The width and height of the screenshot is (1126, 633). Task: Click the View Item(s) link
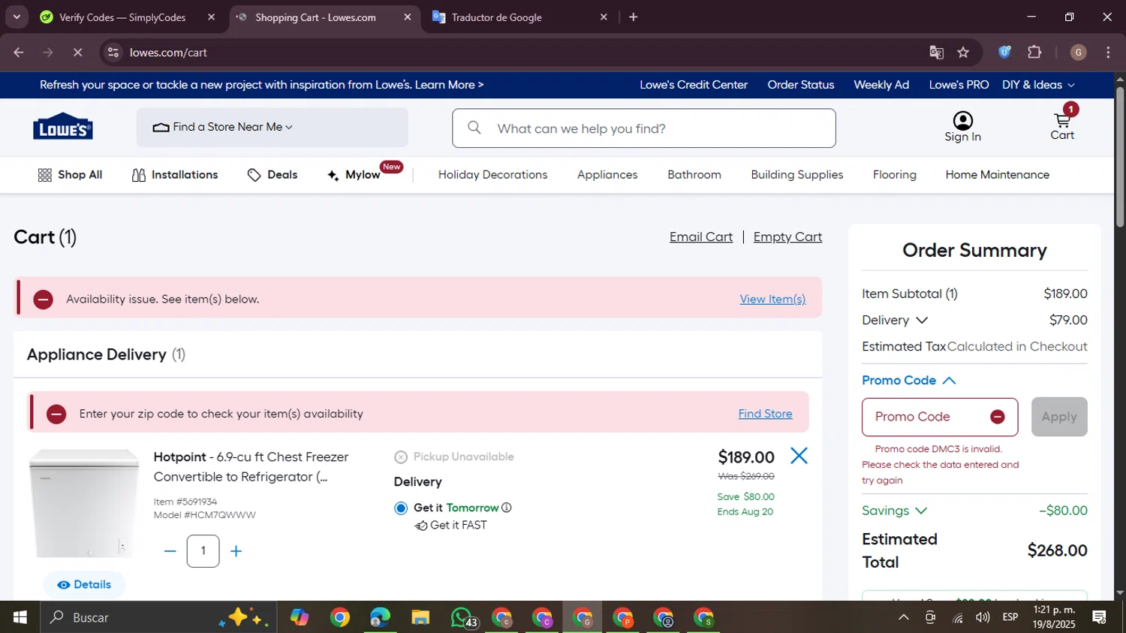772,299
